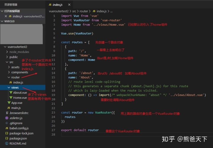Click 'routes' identifier on line 7
Viewport: 213px width, 148px height.
point(77,42)
